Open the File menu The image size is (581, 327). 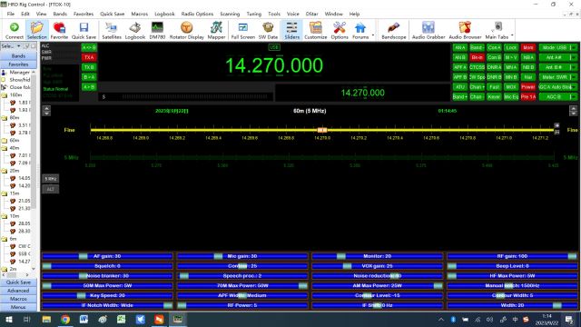point(10,14)
